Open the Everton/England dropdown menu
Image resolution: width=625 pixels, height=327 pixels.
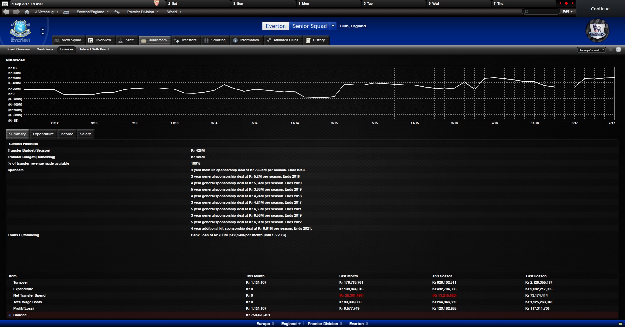click(92, 12)
